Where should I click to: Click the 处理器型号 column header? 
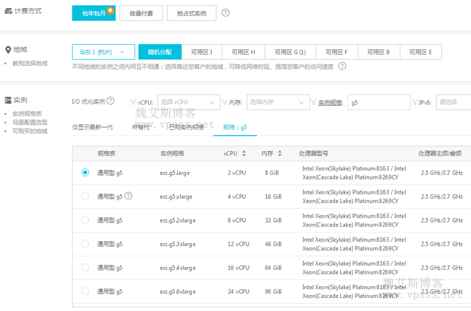coord(313,153)
